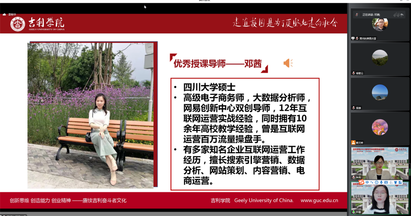
Task: Click the green active mic icon for 邓茜
Action: click(353, 212)
